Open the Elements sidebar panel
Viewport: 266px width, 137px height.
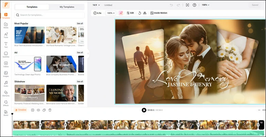(6, 93)
